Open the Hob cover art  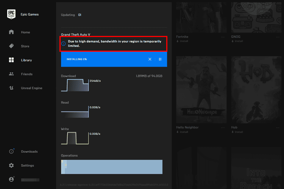pos(256,90)
